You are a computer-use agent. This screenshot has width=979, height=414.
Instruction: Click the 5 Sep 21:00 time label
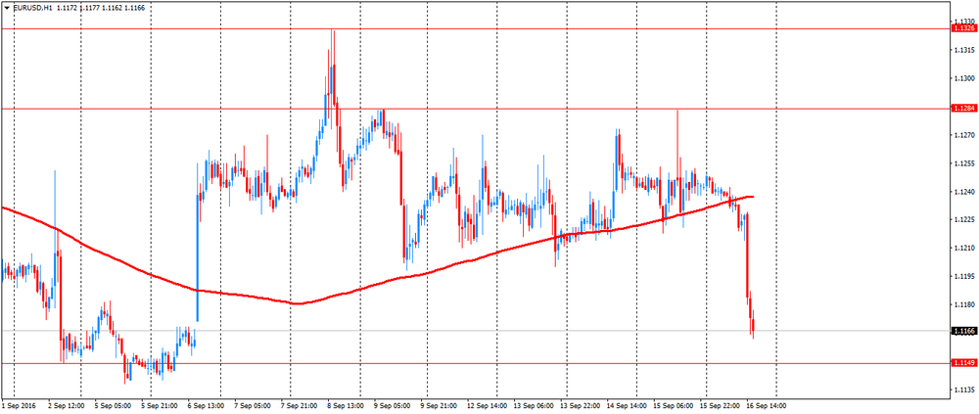tap(160, 406)
